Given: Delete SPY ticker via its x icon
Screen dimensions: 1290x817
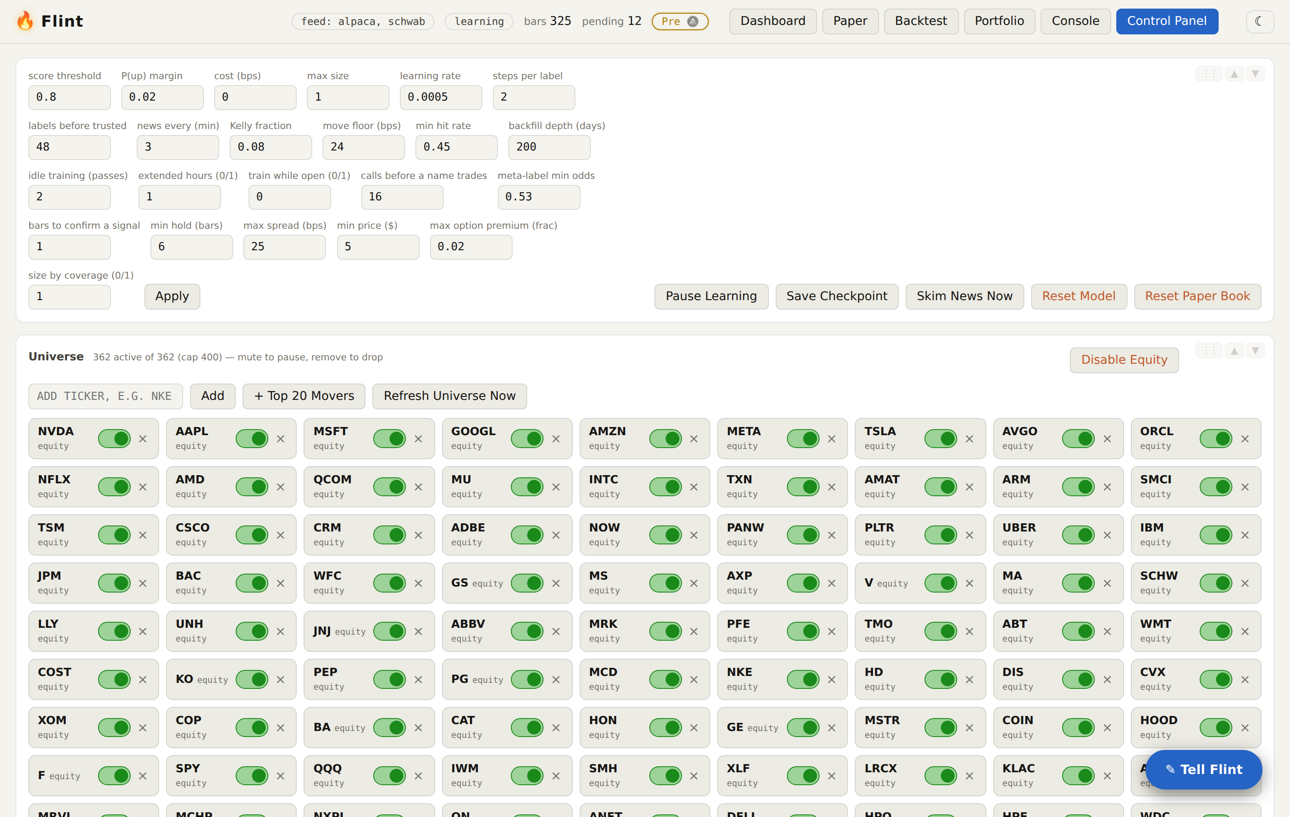Looking at the screenshot, I should tap(280, 776).
